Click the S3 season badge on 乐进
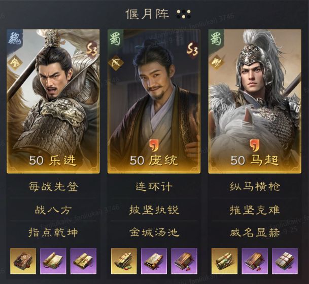The height and width of the screenshot is (284, 309). (92, 50)
